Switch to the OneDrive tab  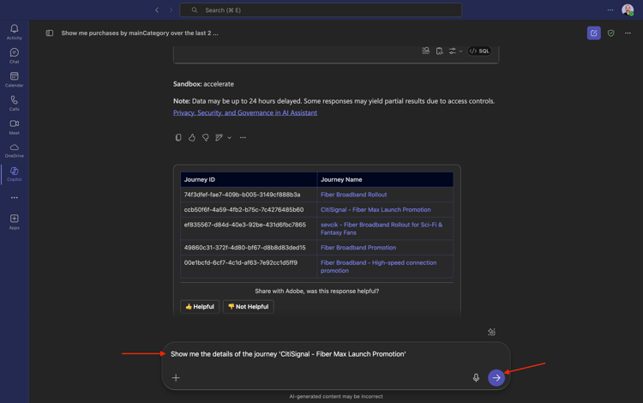pyautogui.click(x=15, y=150)
